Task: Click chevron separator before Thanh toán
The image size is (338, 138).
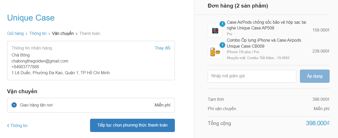Action: click(x=76, y=34)
